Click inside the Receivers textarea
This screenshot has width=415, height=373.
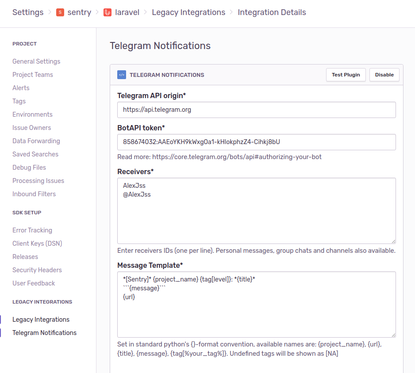(257, 211)
